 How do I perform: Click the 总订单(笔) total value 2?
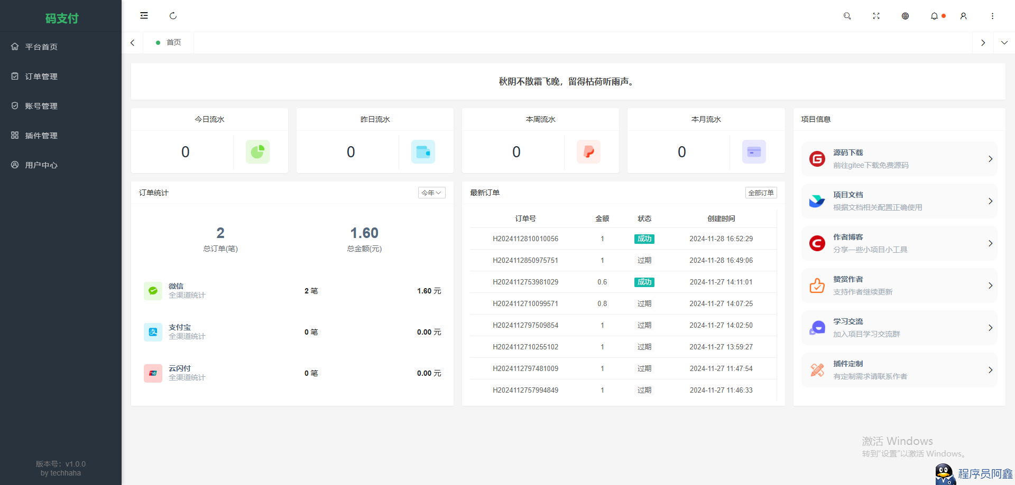220,233
